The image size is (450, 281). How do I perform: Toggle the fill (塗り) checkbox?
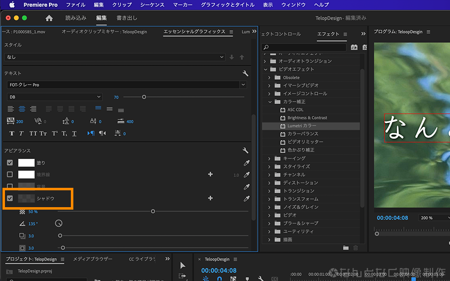tap(10, 163)
